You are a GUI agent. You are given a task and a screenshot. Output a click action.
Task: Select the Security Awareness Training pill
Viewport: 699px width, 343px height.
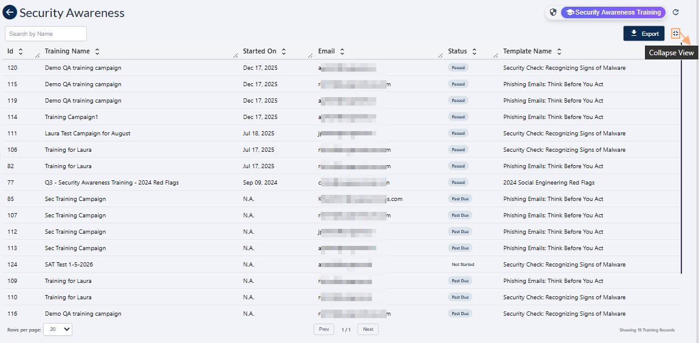[613, 12]
